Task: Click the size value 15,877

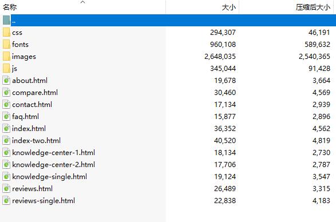Action: tap(225, 117)
